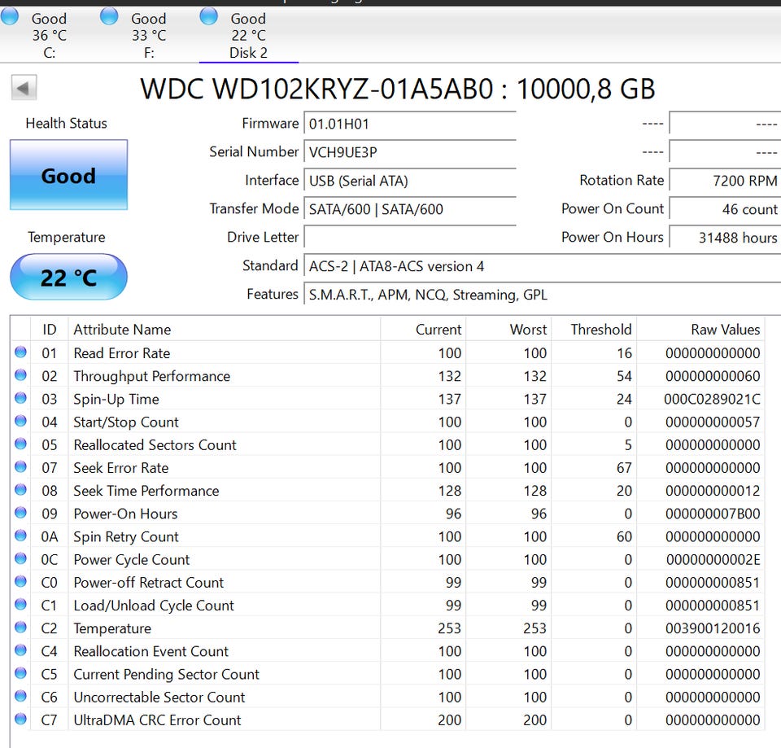781x748 pixels.
Task: Click the Serial Number field VCH9UE3P
Action: (x=410, y=152)
